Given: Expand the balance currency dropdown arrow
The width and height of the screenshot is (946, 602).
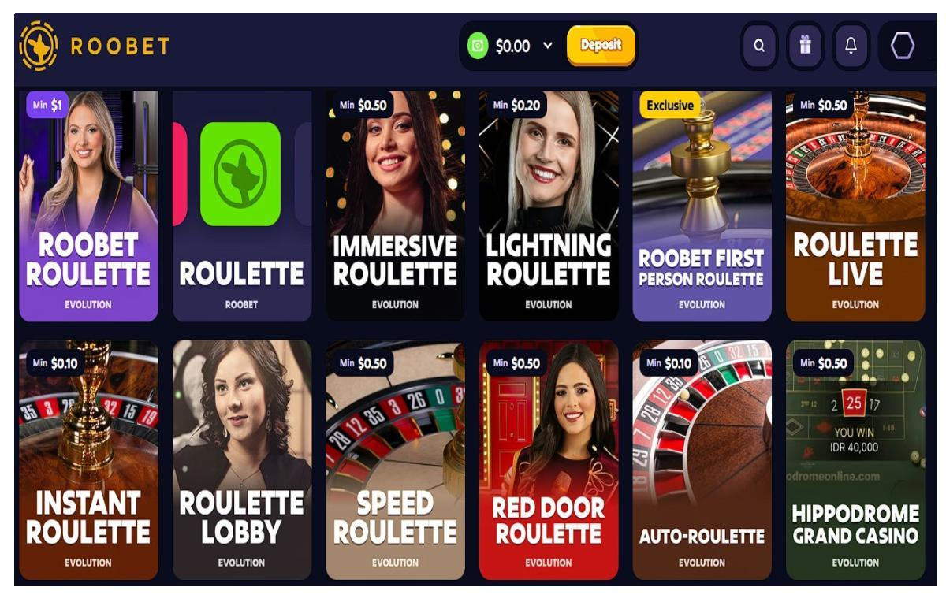Looking at the screenshot, I should [548, 46].
